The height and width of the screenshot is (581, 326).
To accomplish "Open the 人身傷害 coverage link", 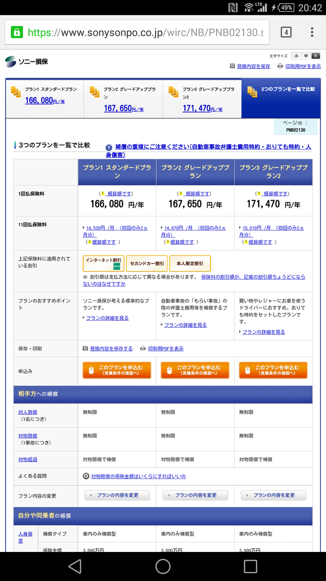I will click(25, 537).
